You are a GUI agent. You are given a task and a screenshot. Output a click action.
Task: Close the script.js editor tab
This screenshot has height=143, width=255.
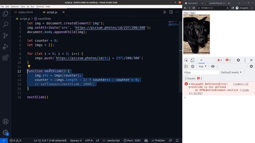pyautogui.click(x=63, y=12)
